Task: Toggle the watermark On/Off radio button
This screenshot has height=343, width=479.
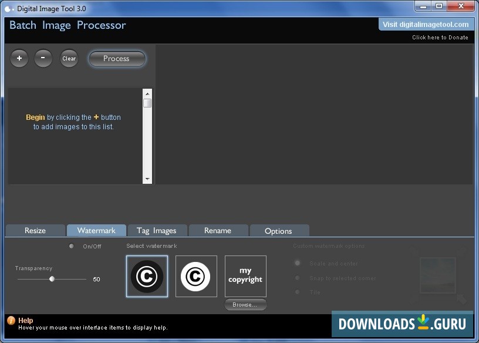Action: [x=71, y=246]
